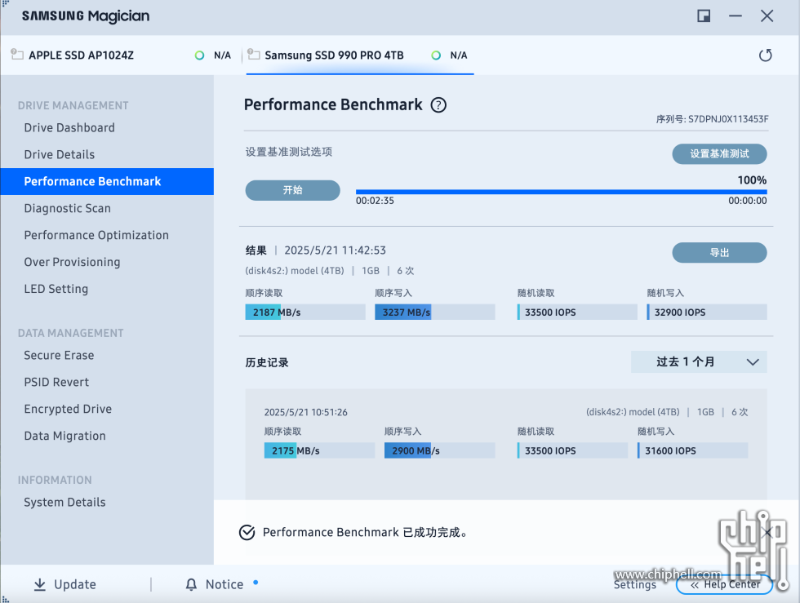
Task: Click the elapsed time 00:02:35
Action: click(x=375, y=201)
